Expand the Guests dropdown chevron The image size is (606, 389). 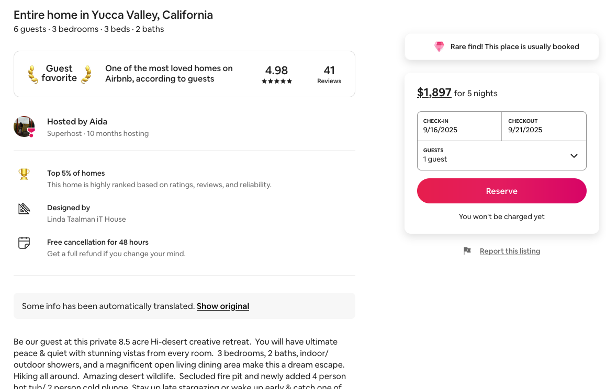click(x=574, y=156)
